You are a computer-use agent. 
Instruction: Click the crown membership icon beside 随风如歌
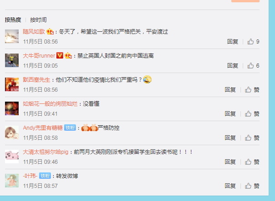click(50, 31)
